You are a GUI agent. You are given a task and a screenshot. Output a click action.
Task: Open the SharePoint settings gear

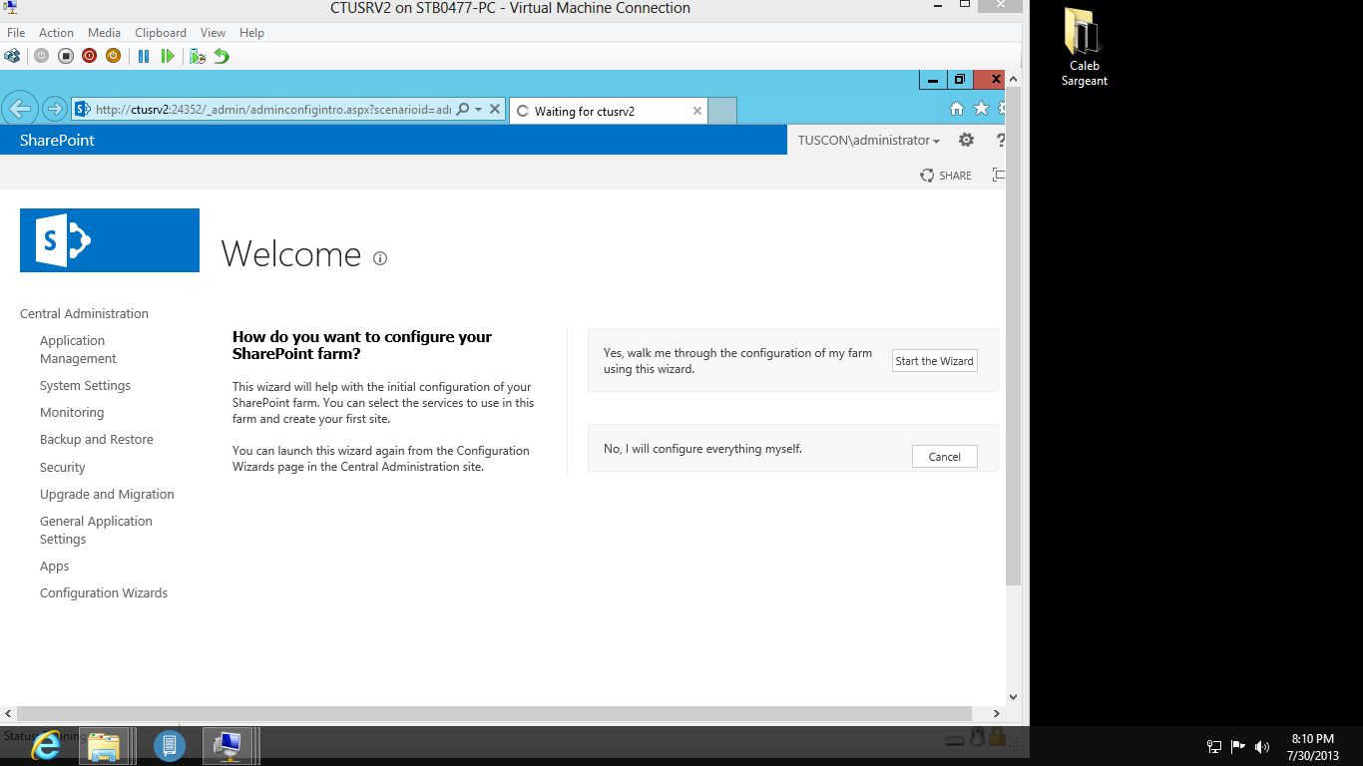966,140
